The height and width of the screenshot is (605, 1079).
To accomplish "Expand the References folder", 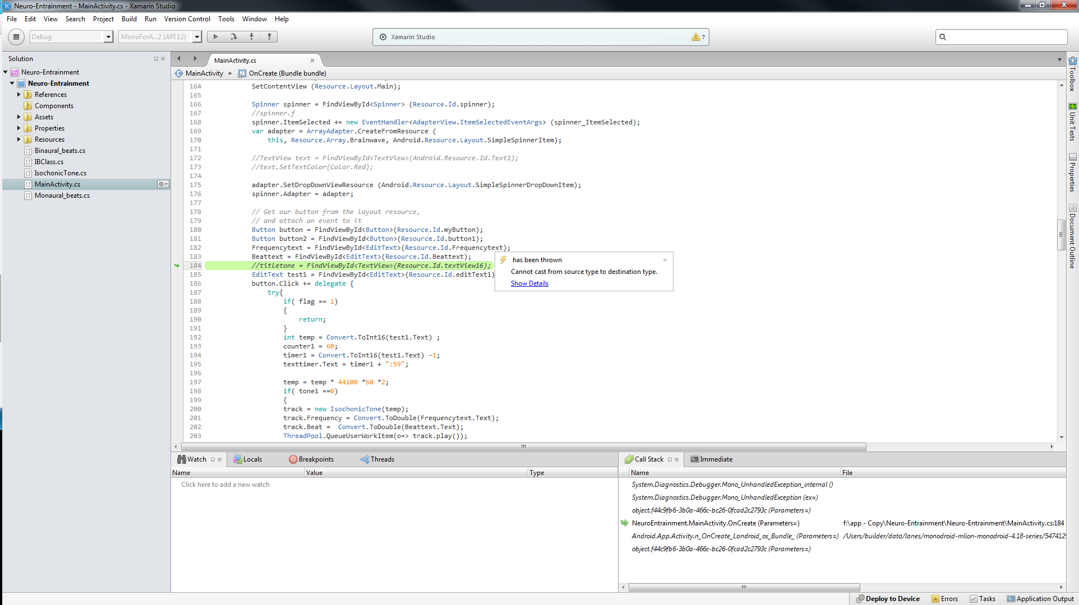I will coord(19,95).
